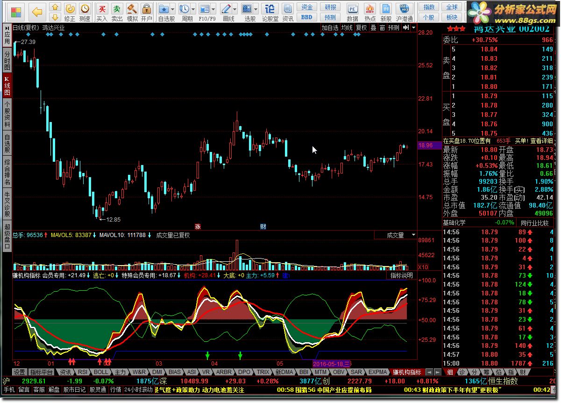Click the colorful home logo icon
The height and width of the screenshot is (403, 561).
(x=16, y=12)
